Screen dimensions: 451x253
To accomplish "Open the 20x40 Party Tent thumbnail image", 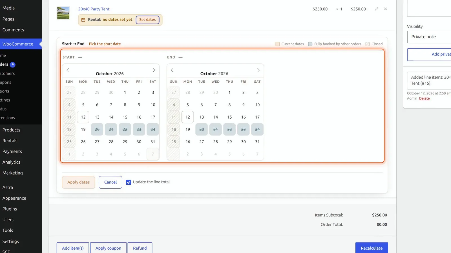I will (x=63, y=13).
